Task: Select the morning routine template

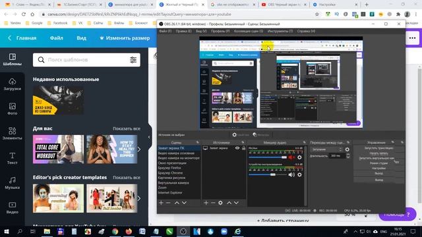Action: click(x=58, y=198)
